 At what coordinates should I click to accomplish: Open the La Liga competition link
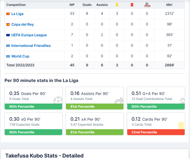[x=17, y=14]
